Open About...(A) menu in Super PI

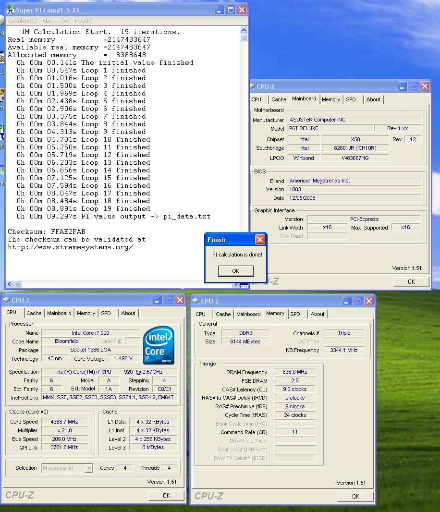56,21
